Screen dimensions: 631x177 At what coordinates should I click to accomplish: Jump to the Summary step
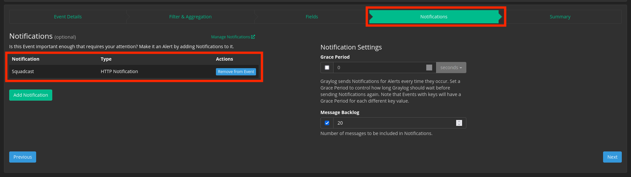[x=560, y=17]
